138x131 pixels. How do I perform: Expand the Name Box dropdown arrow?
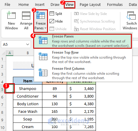pyautogui.click(x=28, y=45)
